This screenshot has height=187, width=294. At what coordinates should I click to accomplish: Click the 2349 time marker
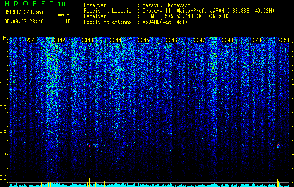pos(256,40)
